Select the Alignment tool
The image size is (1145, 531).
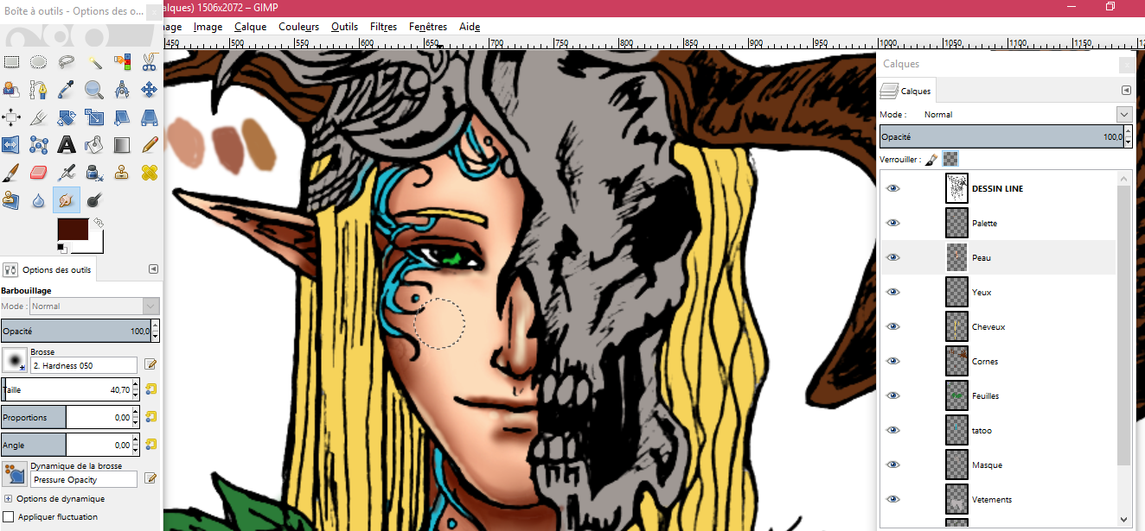tap(11, 117)
